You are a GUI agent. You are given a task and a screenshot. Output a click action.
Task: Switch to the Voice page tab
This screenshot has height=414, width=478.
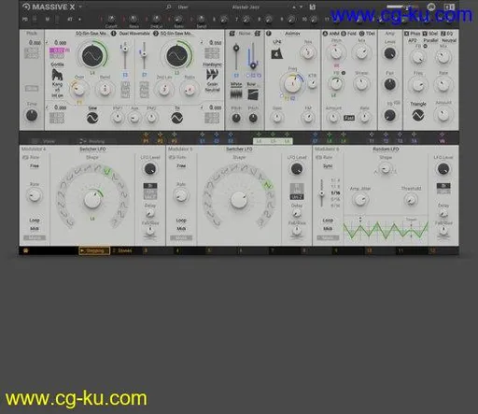44,141
